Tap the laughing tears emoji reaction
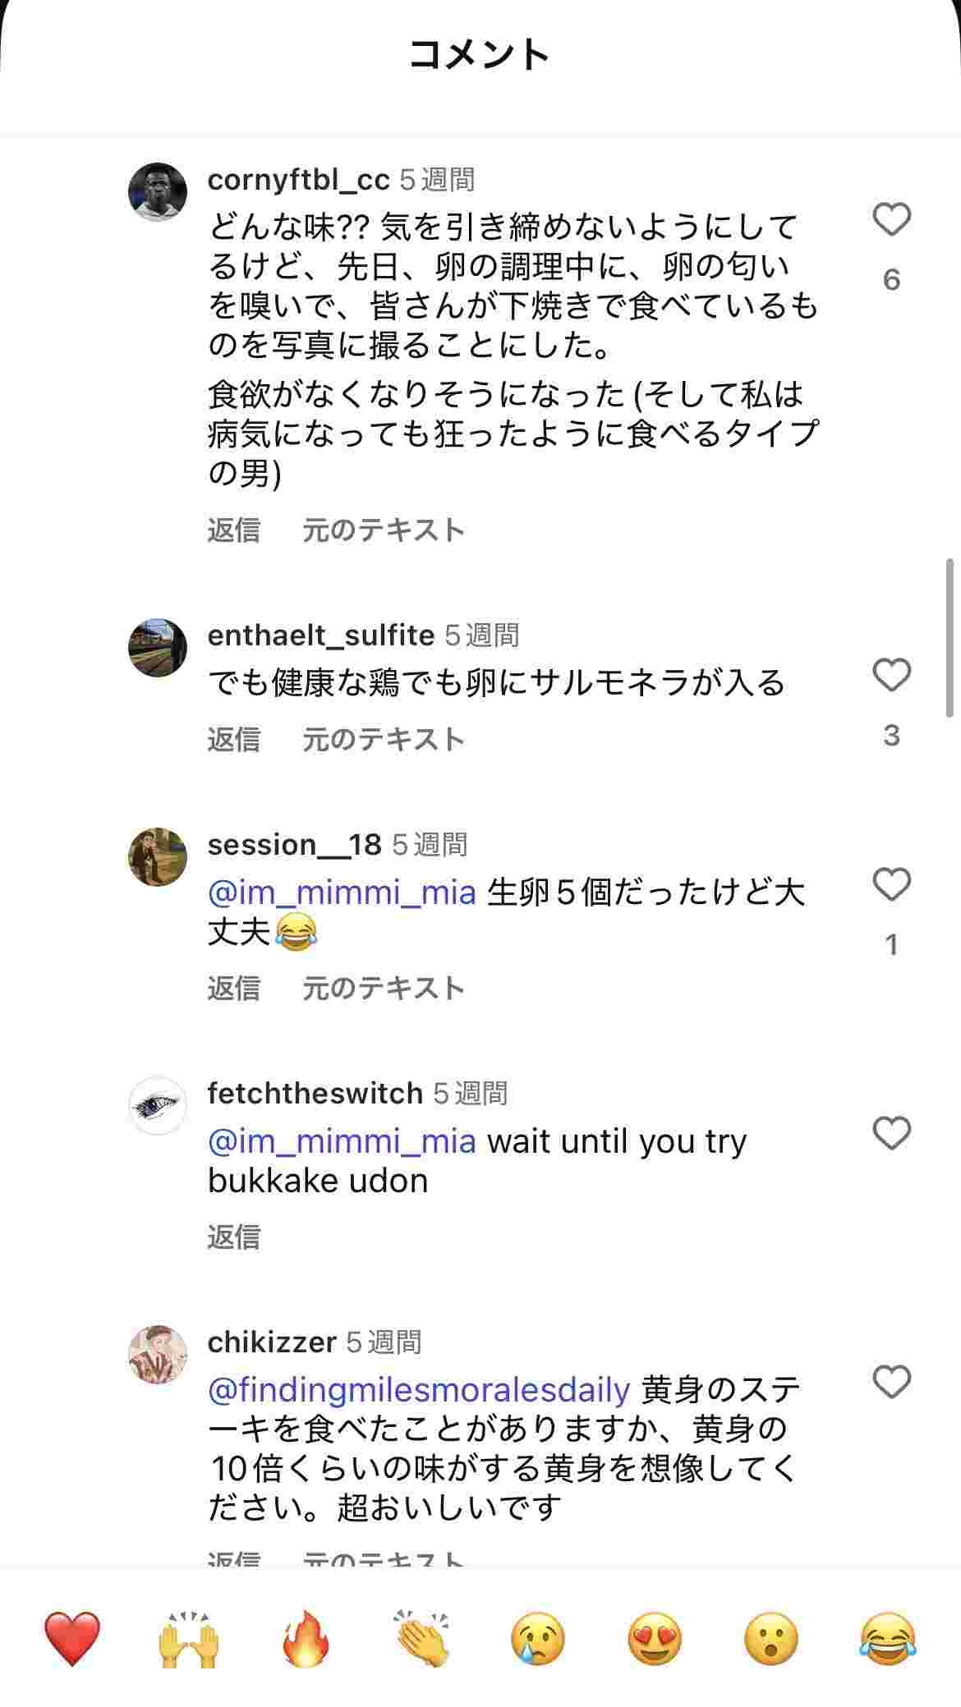The image size is (961, 1707). click(888, 1638)
